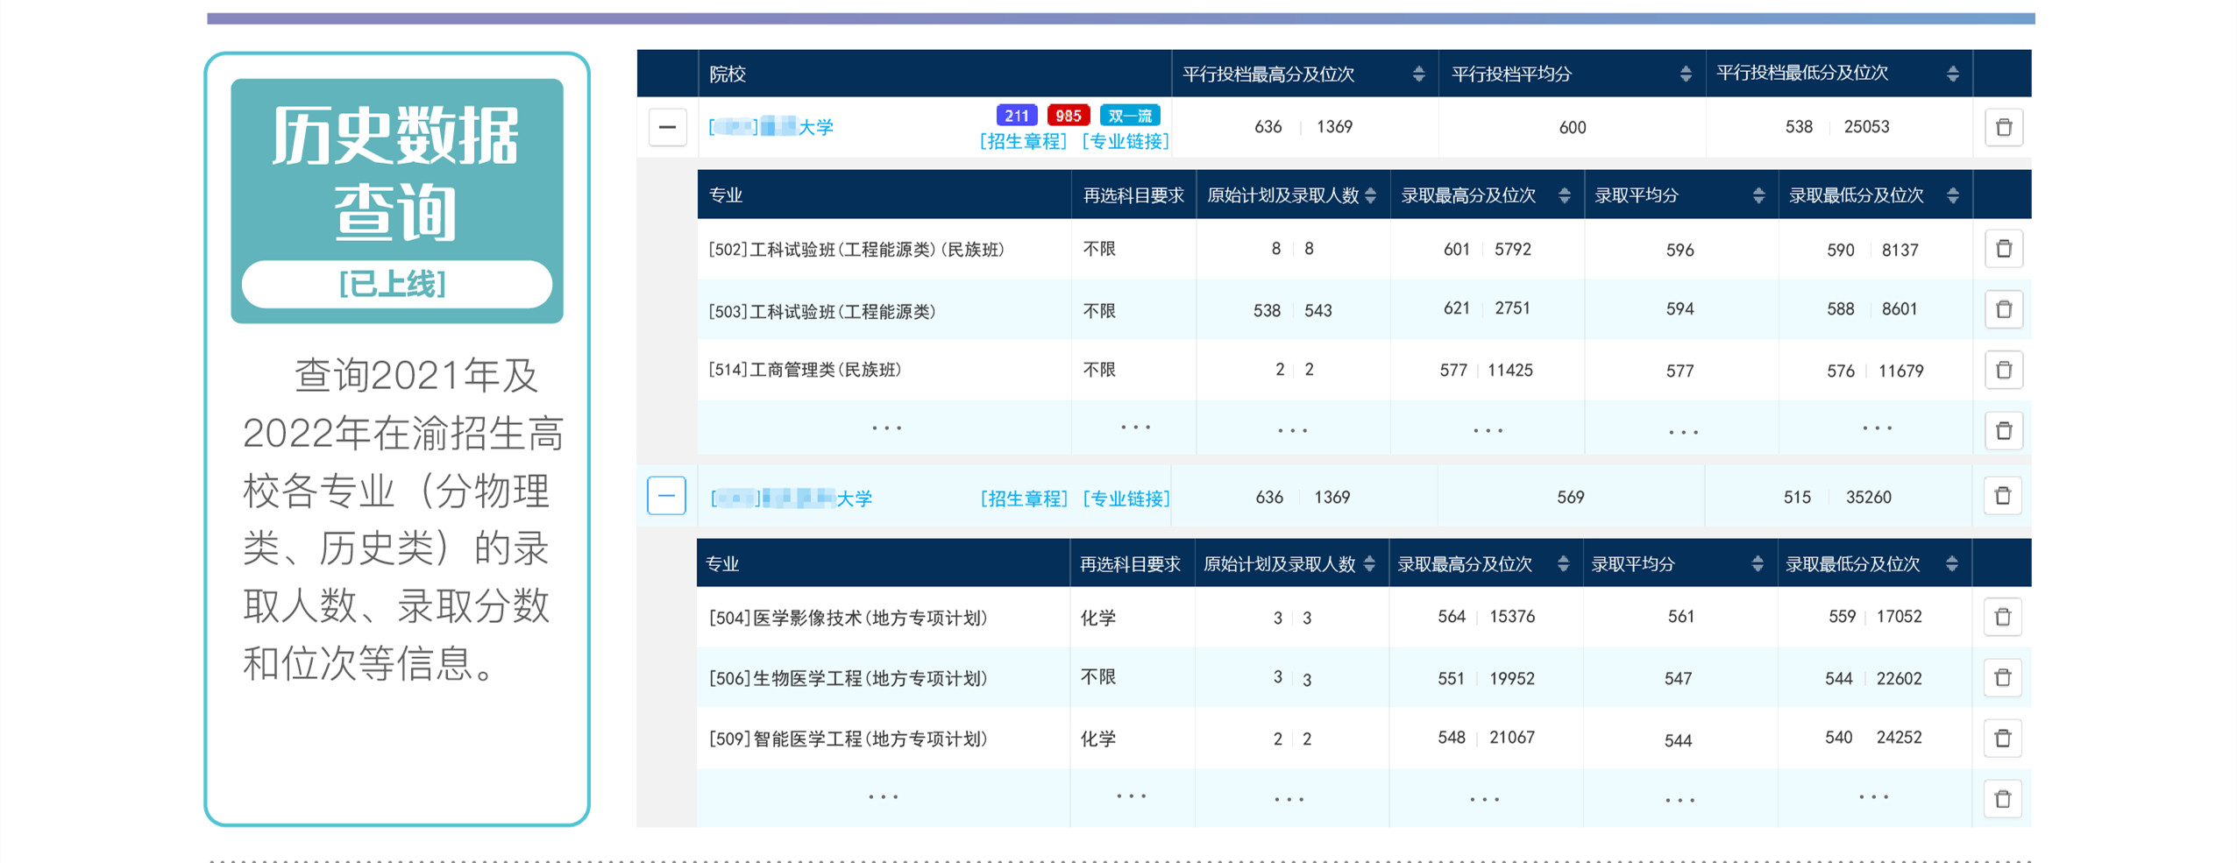The height and width of the screenshot is (863, 2237).
Task: Click the 211 tag badge
Action: click(1016, 116)
